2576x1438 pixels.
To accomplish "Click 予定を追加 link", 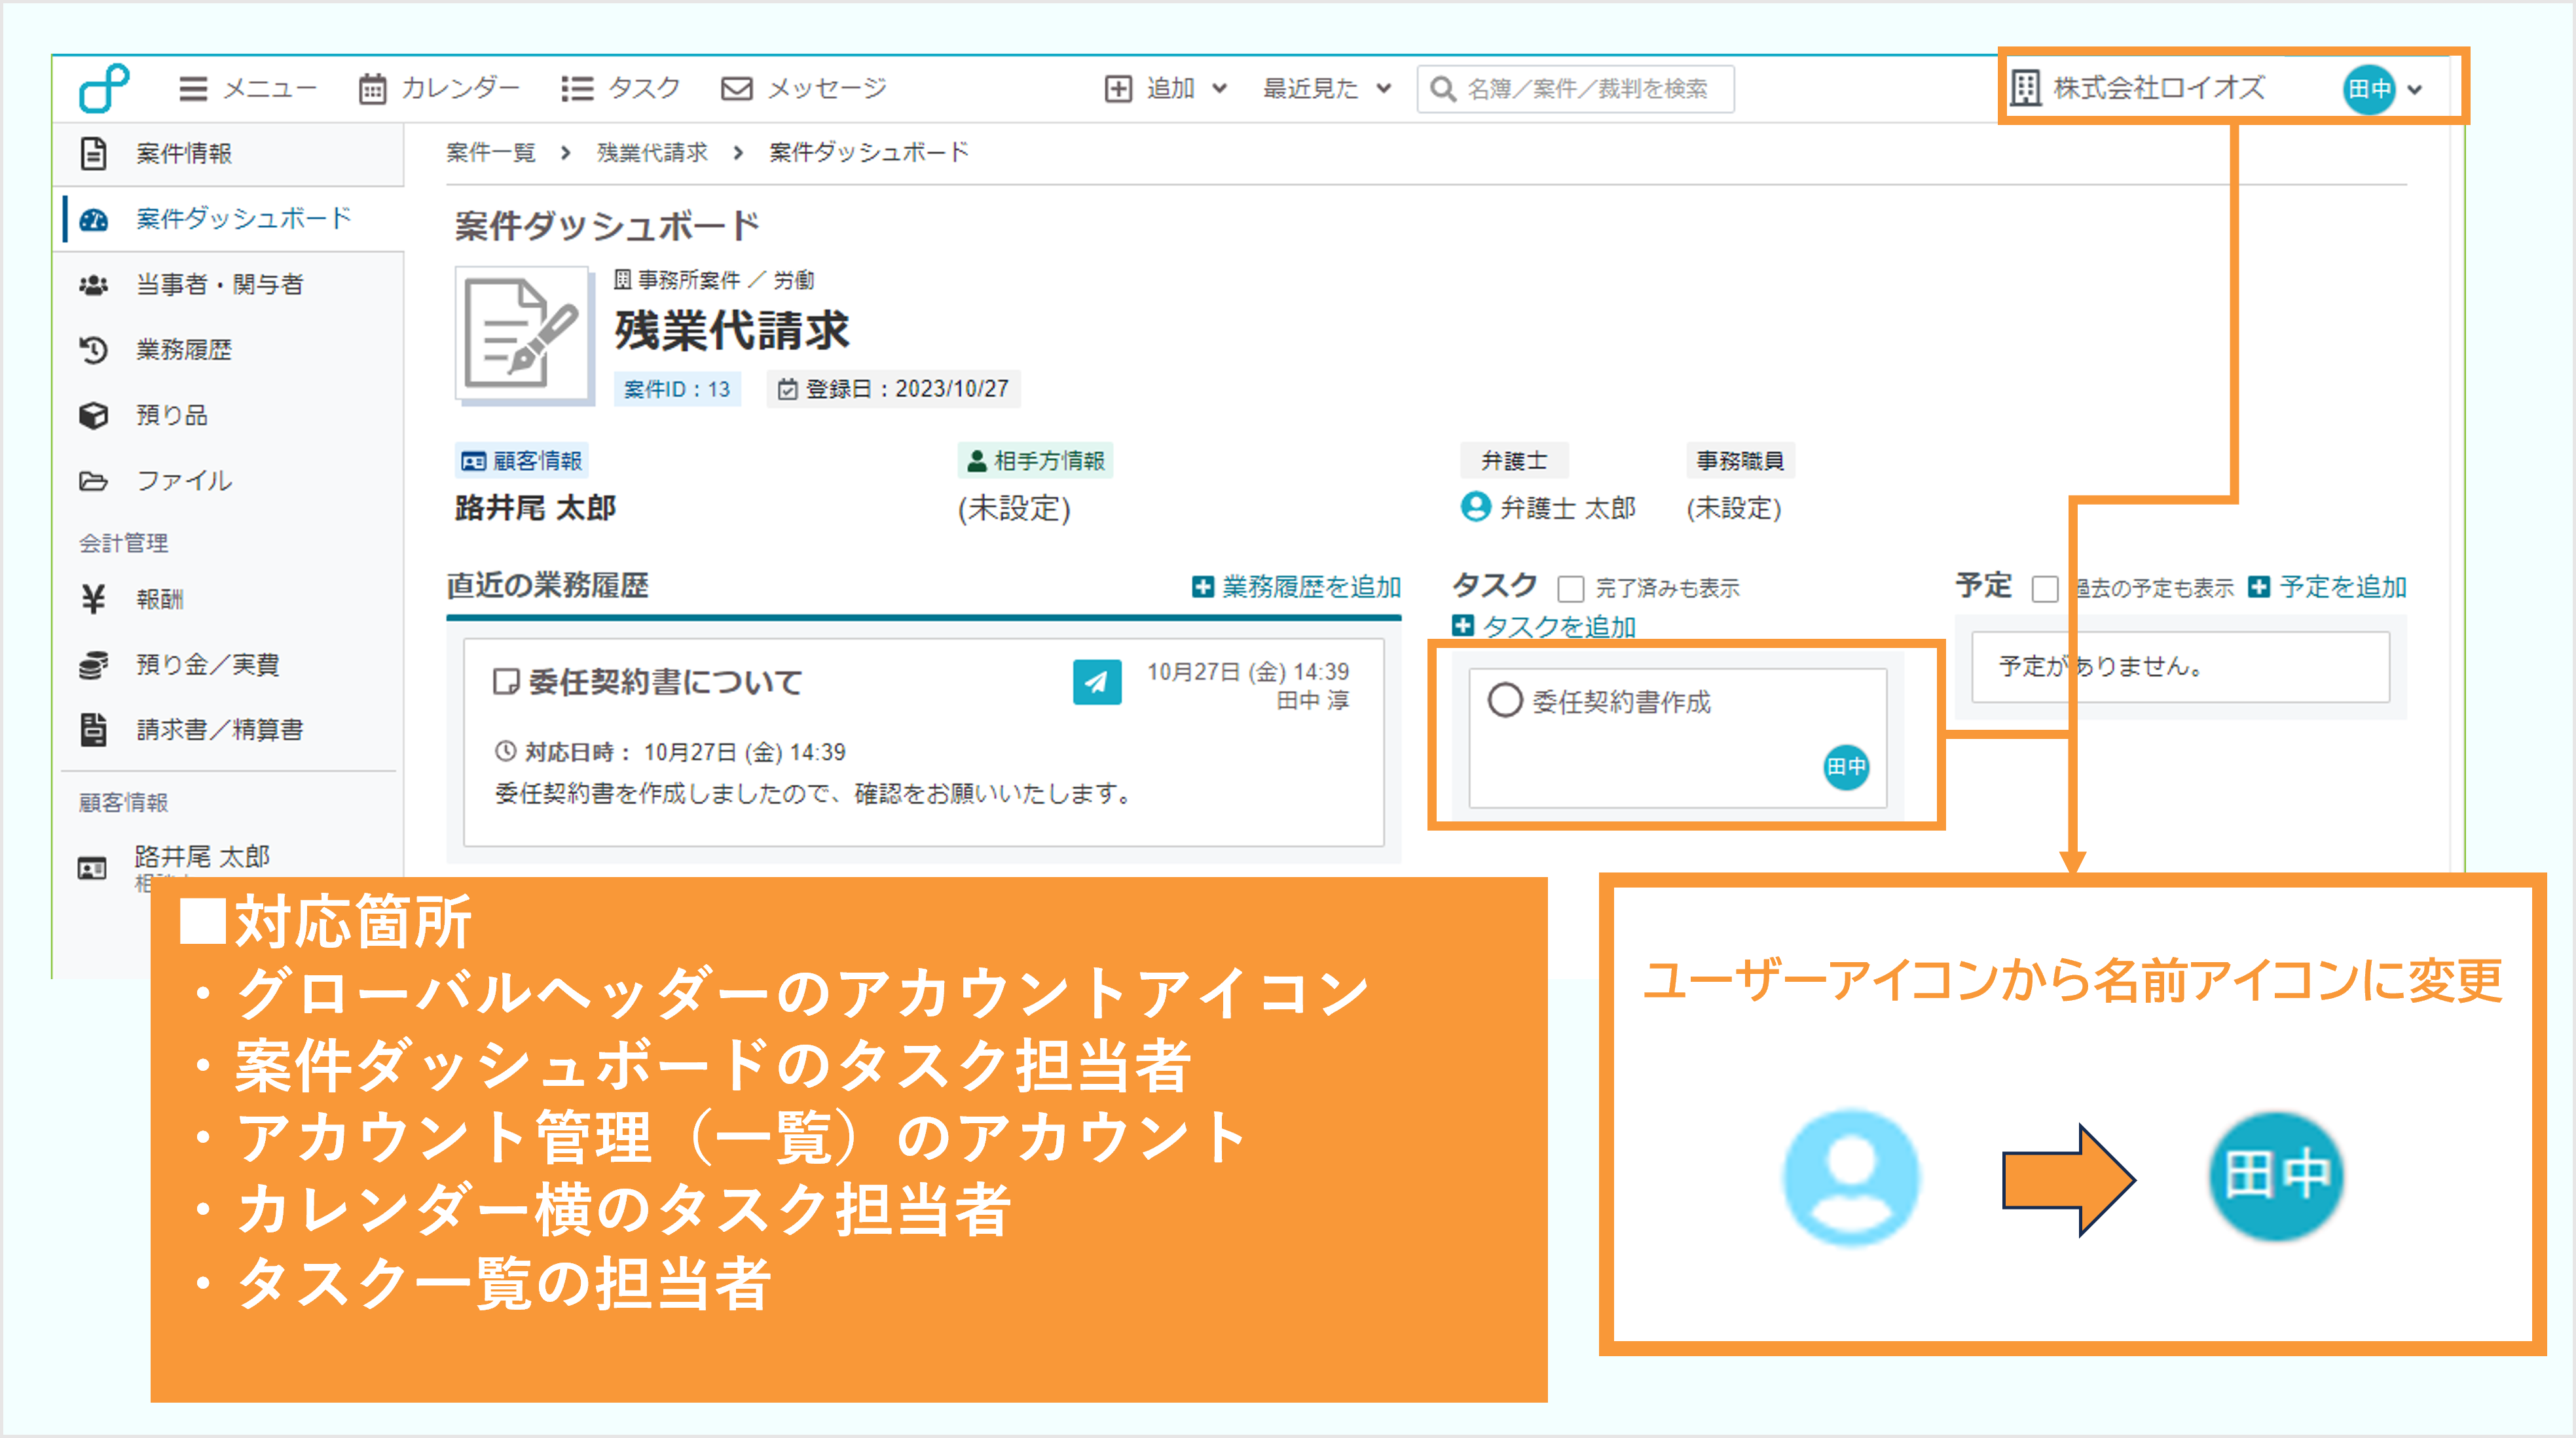I will tap(2327, 588).
